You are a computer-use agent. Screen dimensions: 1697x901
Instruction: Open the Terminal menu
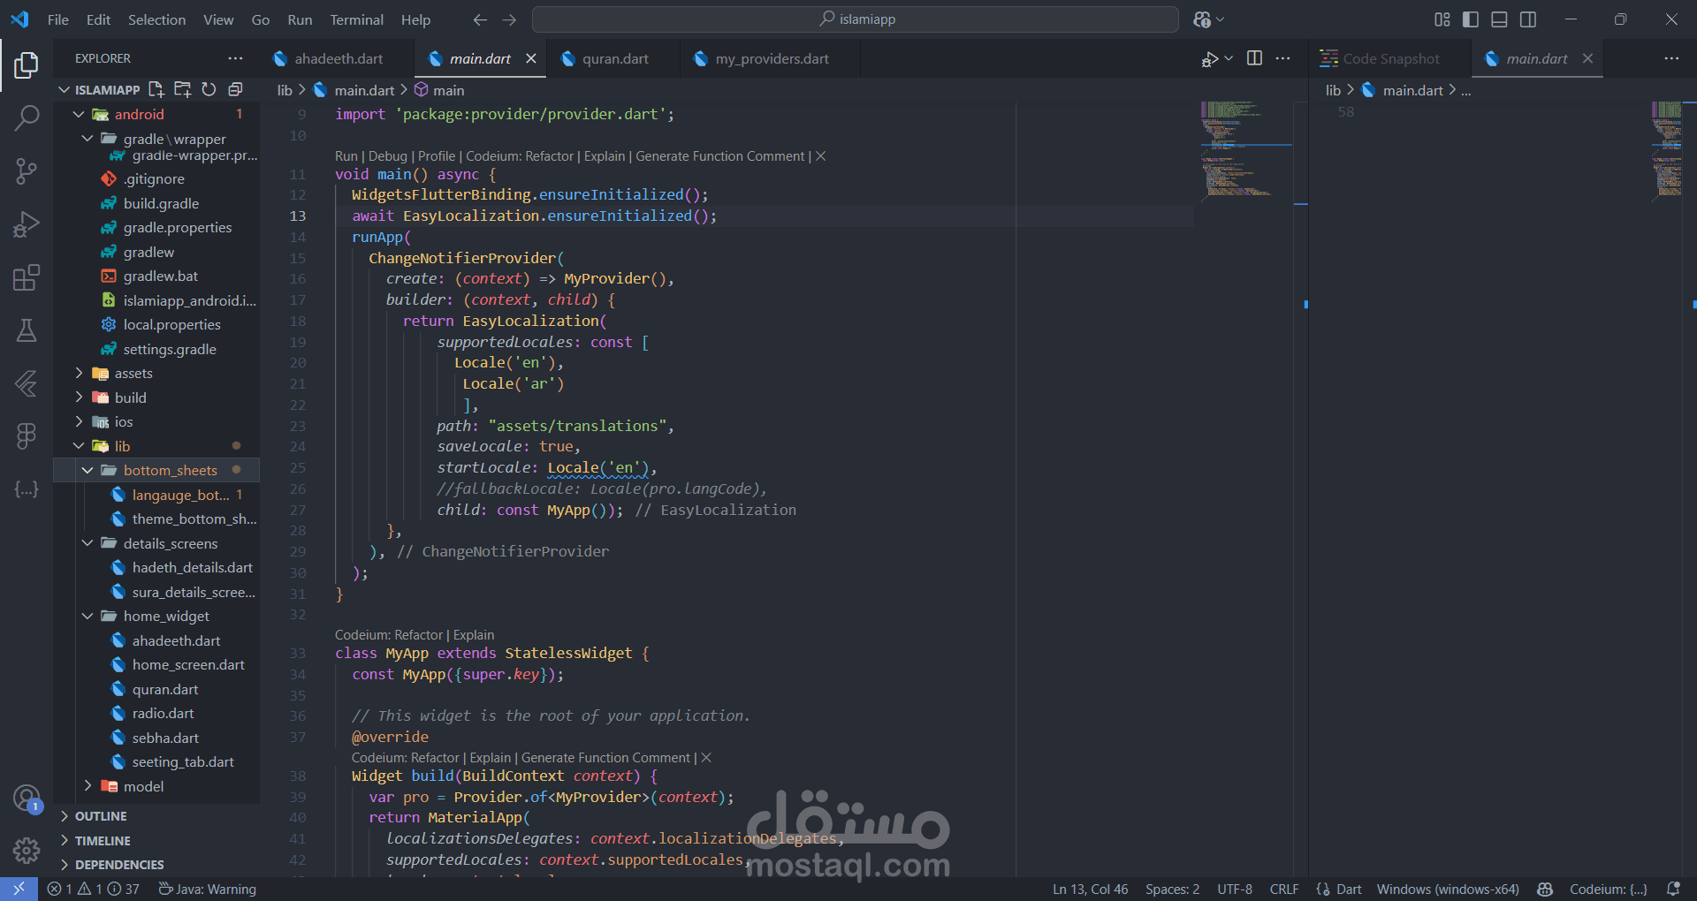[356, 19]
